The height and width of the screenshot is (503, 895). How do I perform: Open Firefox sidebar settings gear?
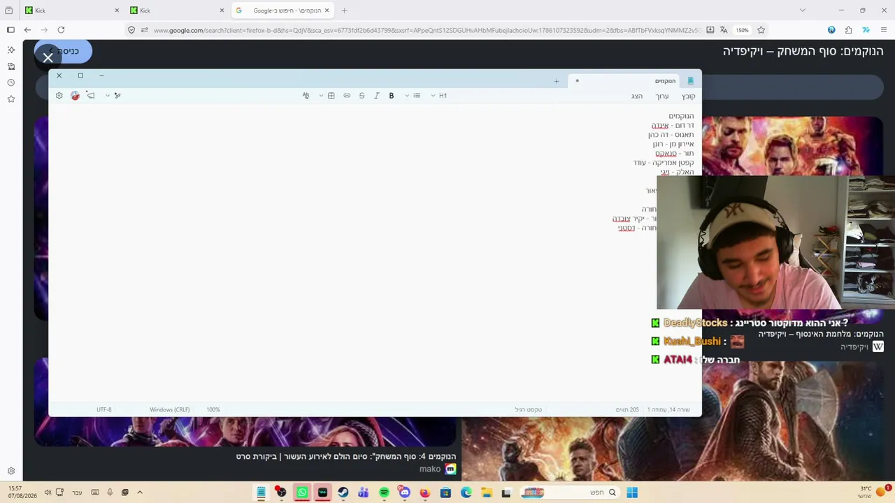10,471
